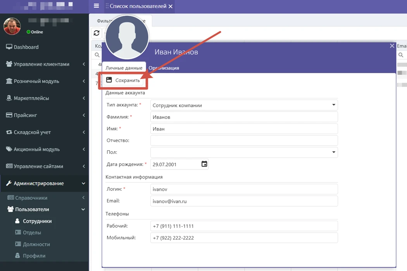Click the Прайсинг card icon
Viewport: 407px width, 271px height.
coord(9,115)
